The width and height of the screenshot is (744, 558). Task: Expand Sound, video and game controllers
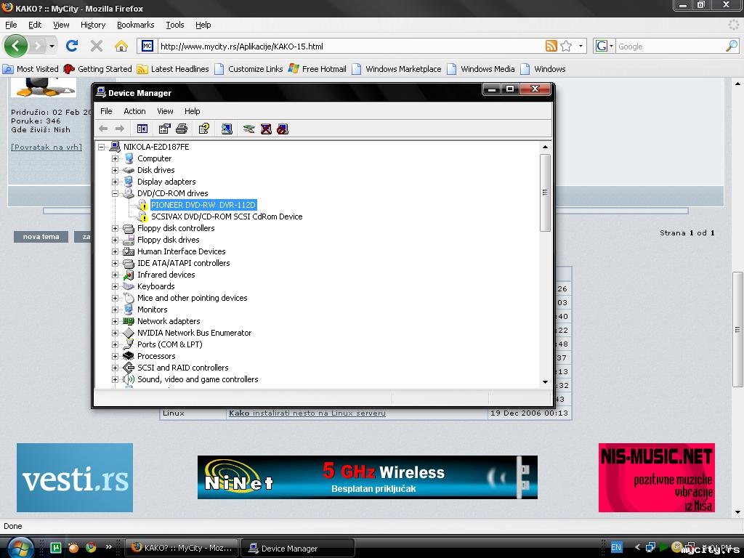(115, 379)
